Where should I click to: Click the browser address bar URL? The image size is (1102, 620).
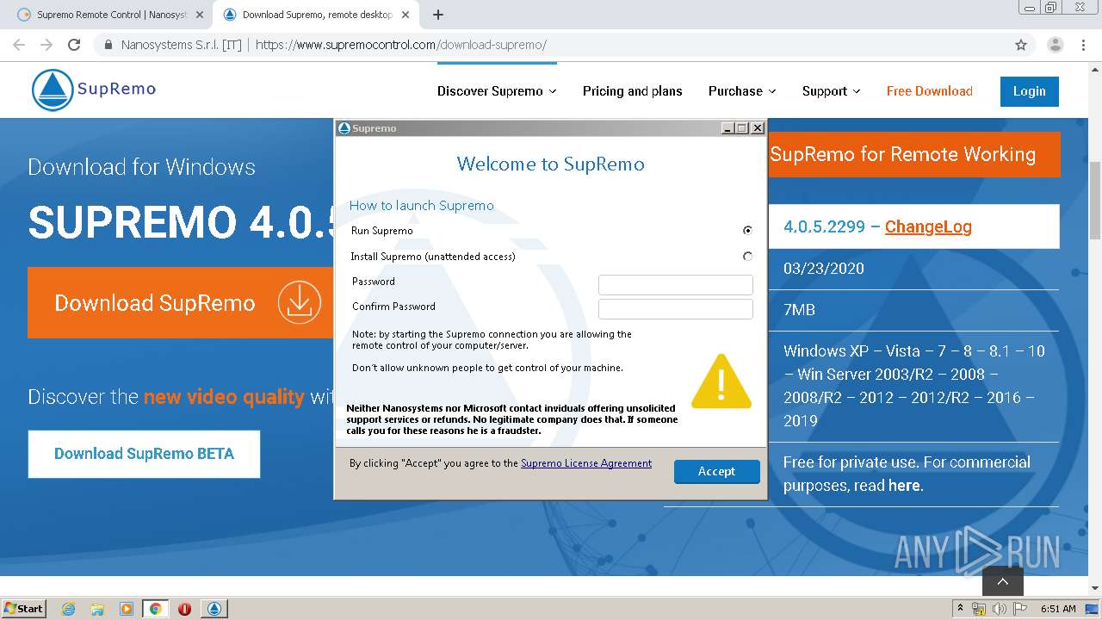(400, 45)
